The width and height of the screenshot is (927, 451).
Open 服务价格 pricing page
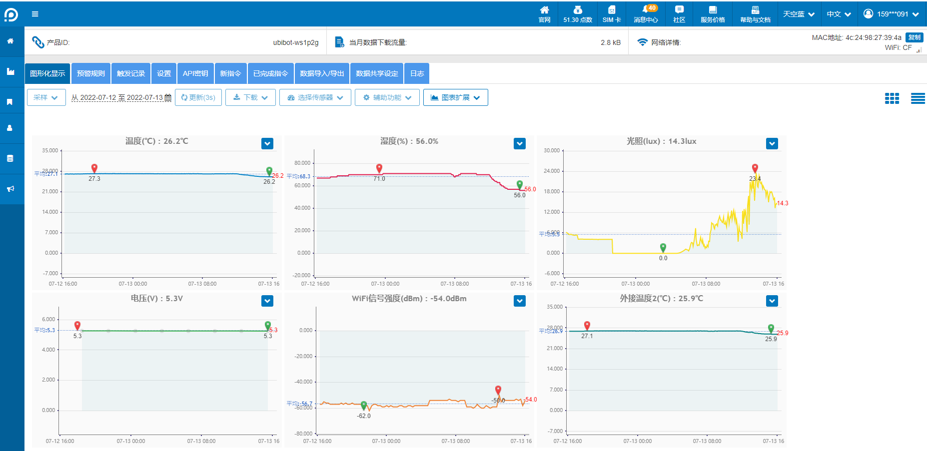click(713, 14)
